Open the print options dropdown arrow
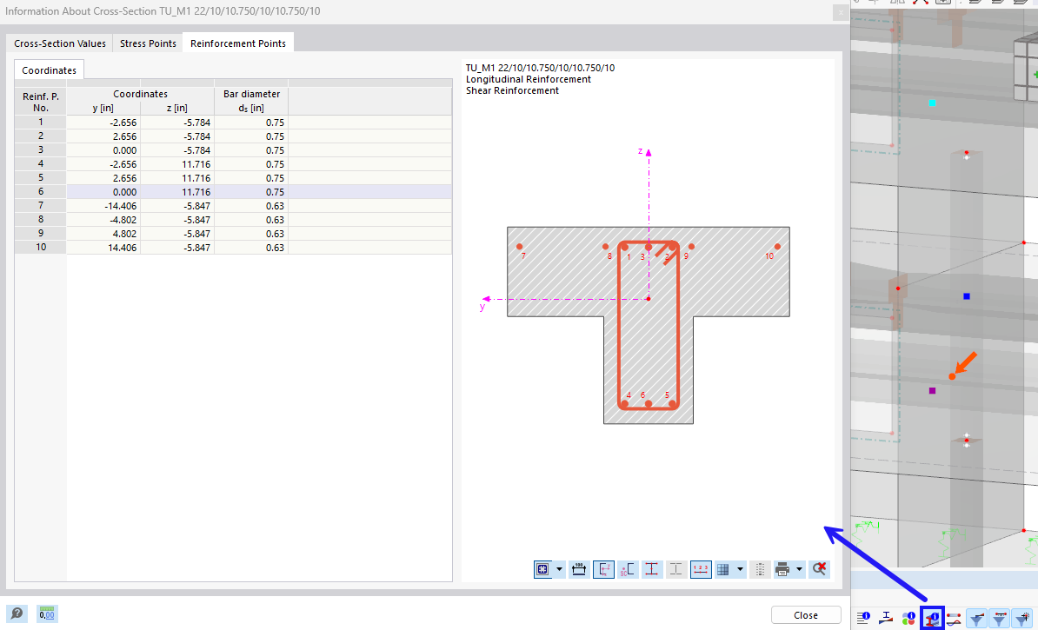Image resolution: width=1038 pixels, height=630 pixels. click(x=799, y=569)
